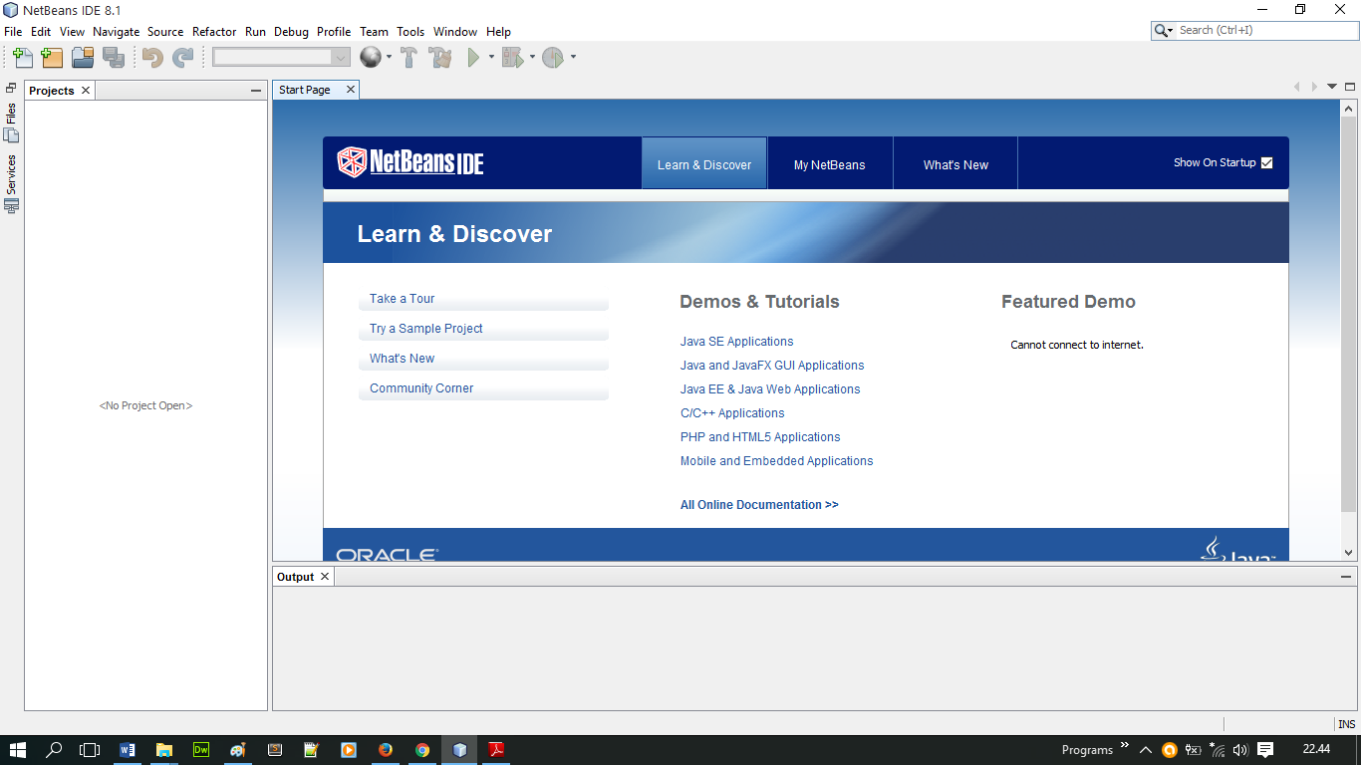
Task: Open the File menu
Action: click(13, 32)
